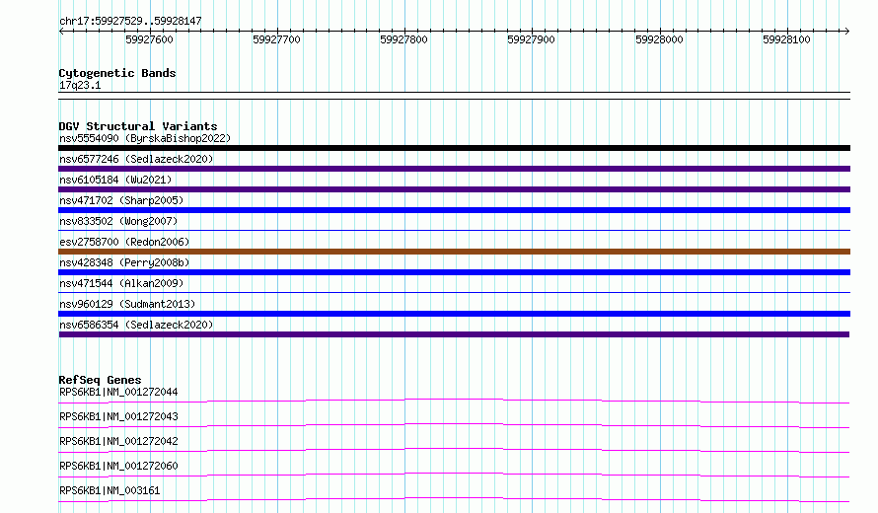Click the 17q23.1 band label
878x513 pixels.
tap(80, 85)
